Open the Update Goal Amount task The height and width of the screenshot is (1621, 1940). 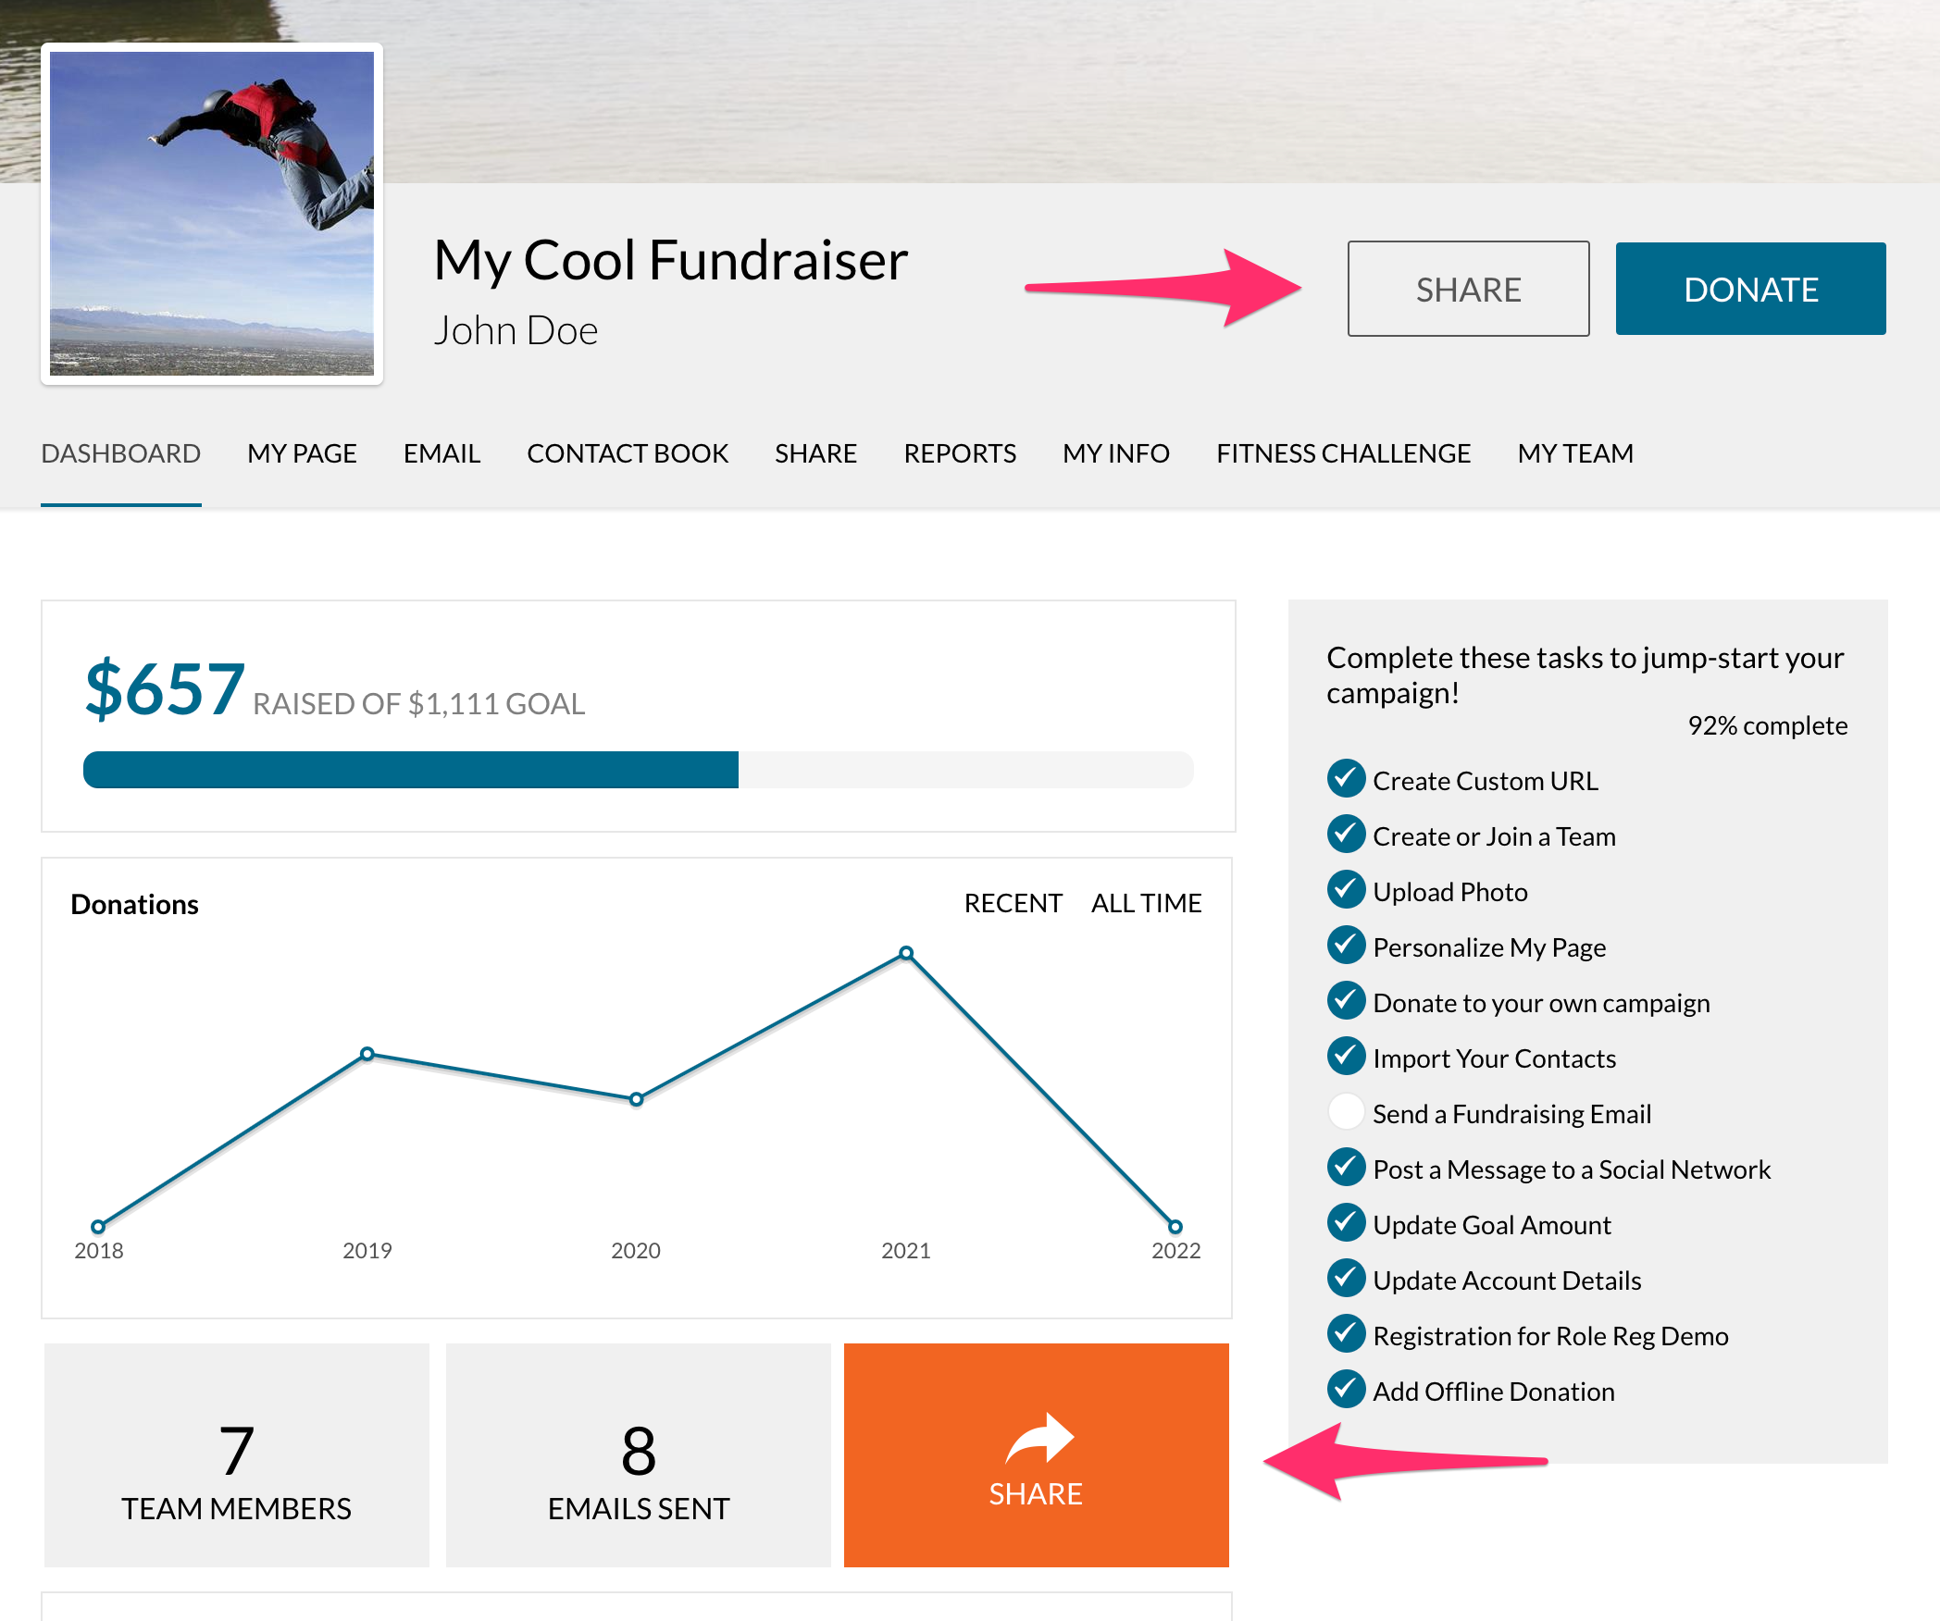(x=1492, y=1225)
